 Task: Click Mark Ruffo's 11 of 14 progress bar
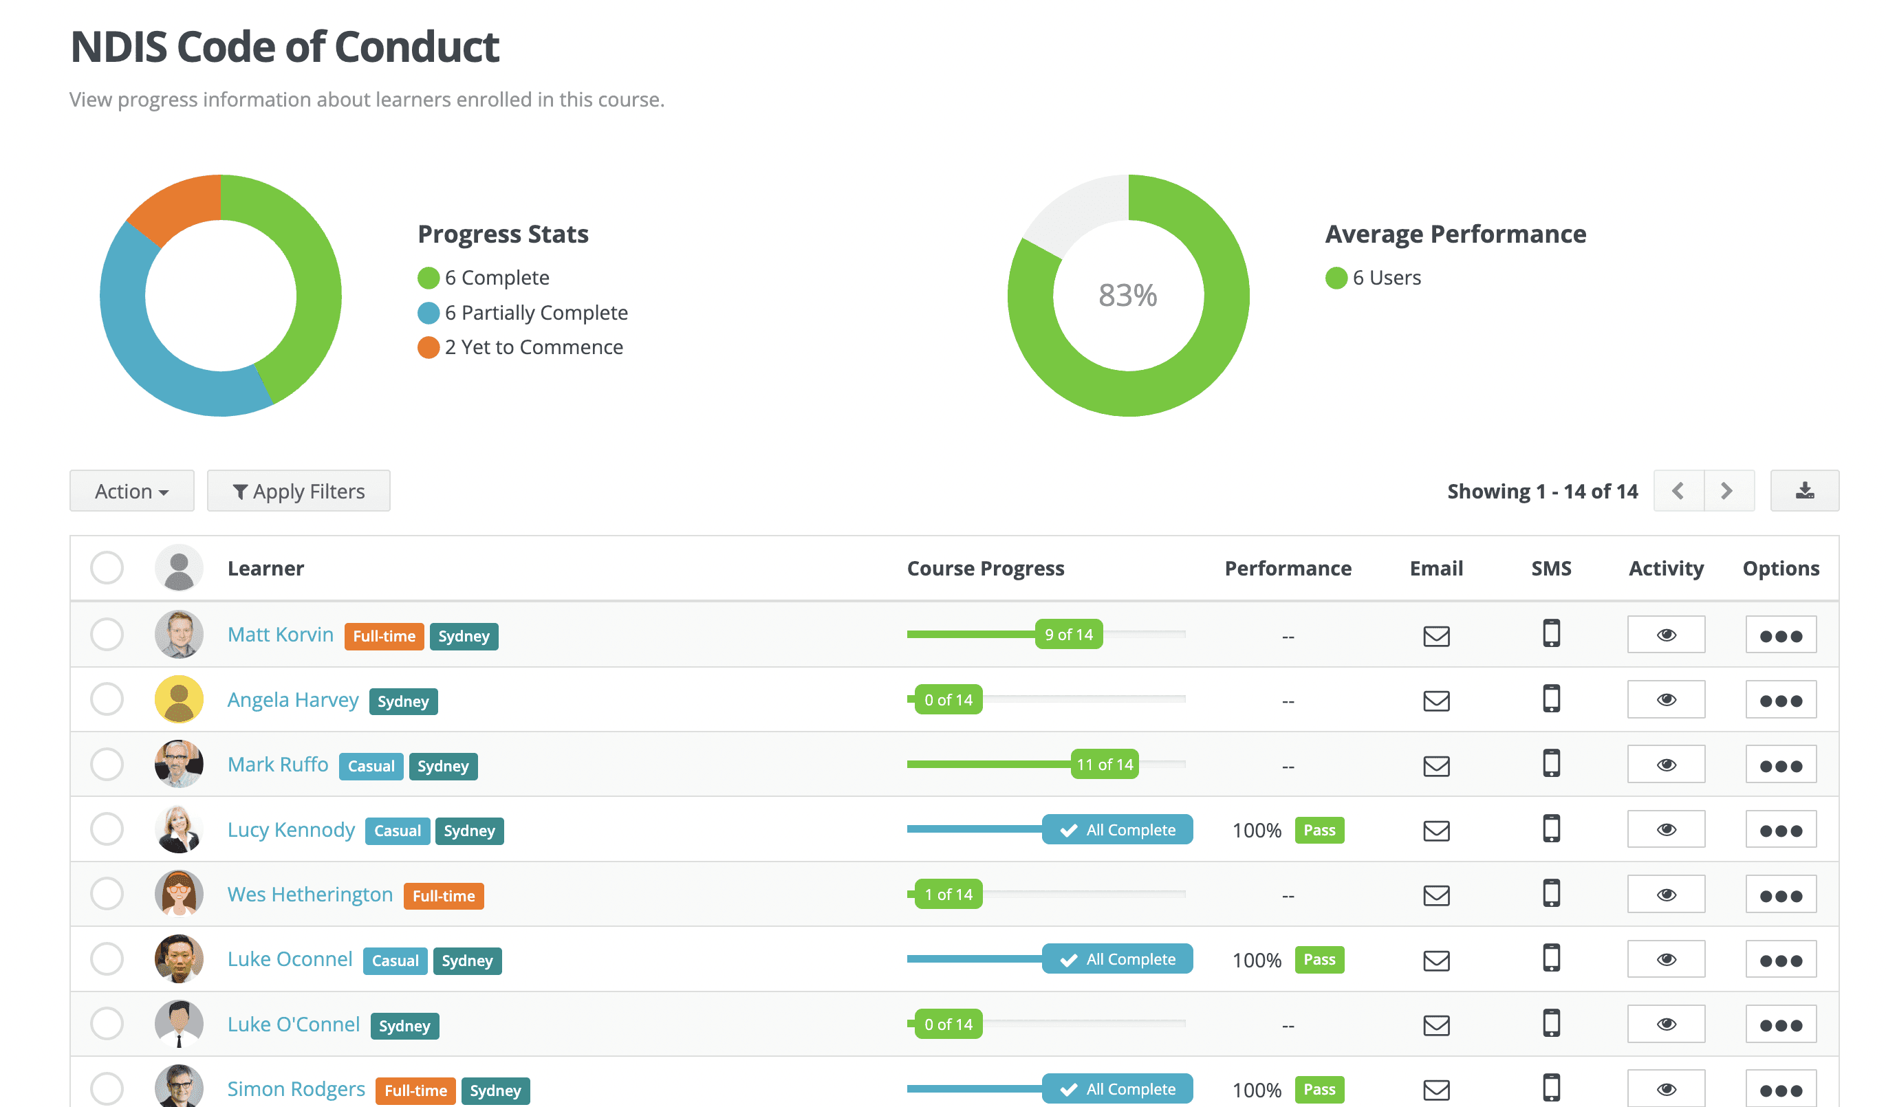(x=1104, y=765)
